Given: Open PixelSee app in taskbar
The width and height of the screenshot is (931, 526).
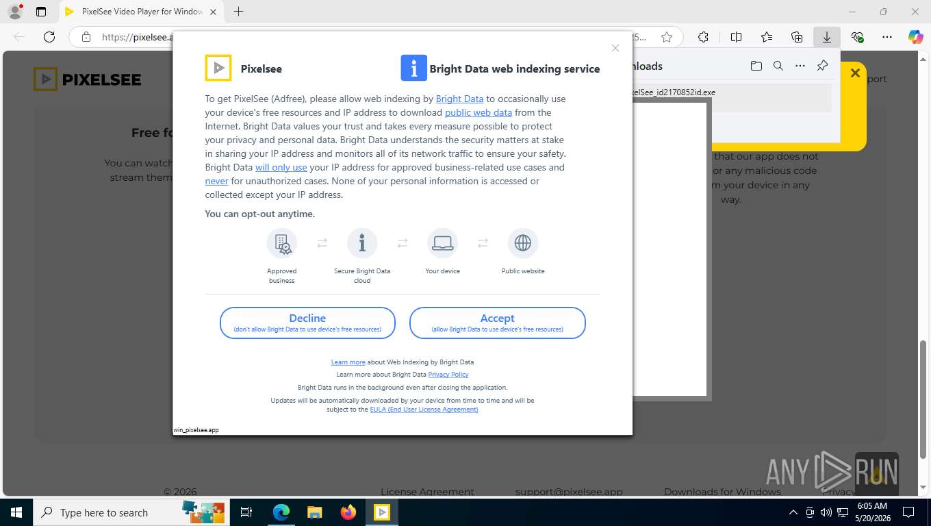Looking at the screenshot, I should [382, 512].
